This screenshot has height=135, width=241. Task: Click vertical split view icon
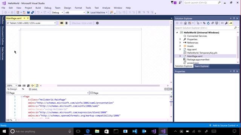point(166,89)
